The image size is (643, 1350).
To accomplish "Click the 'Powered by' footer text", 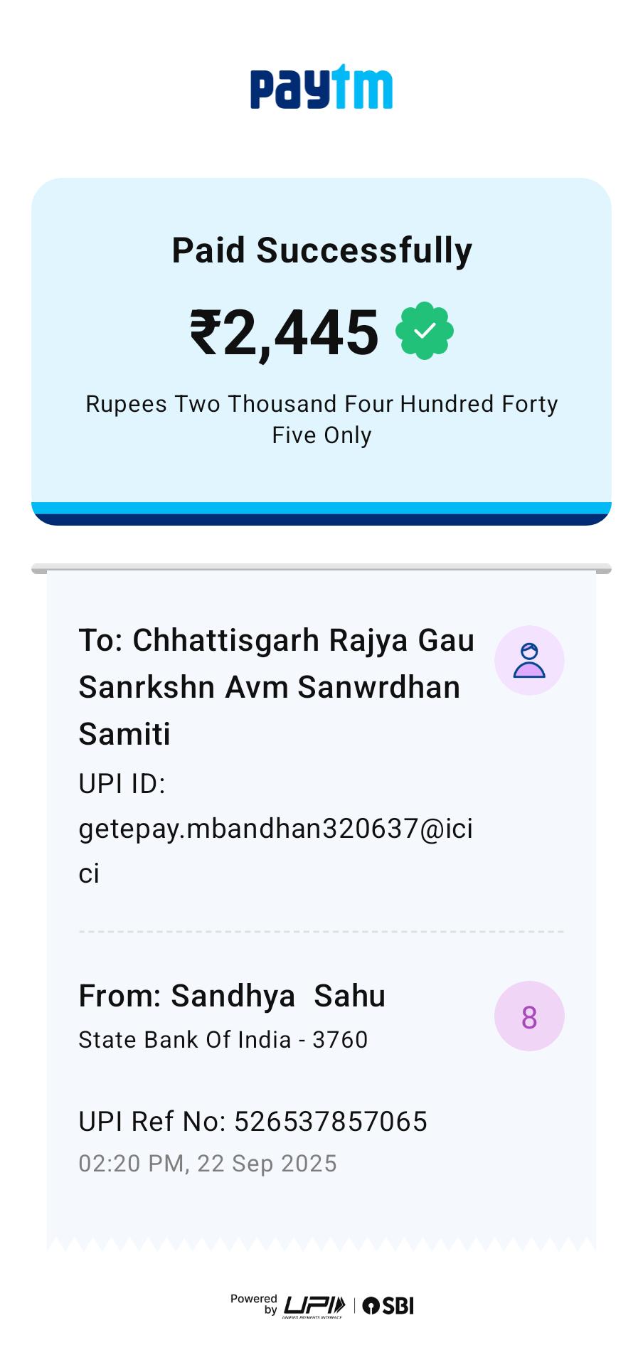I will pyautogui.click(x=254, y=1304).
